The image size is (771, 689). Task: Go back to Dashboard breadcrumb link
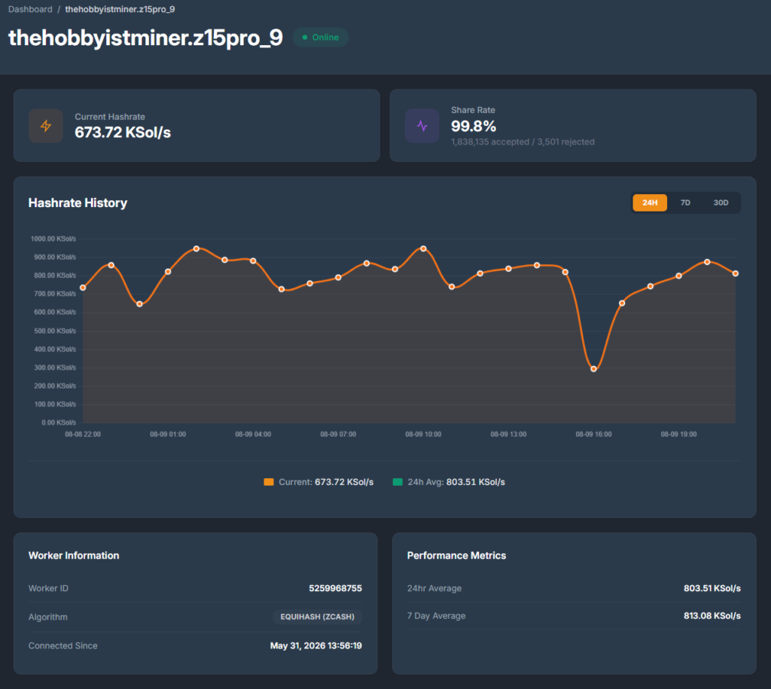30,9
